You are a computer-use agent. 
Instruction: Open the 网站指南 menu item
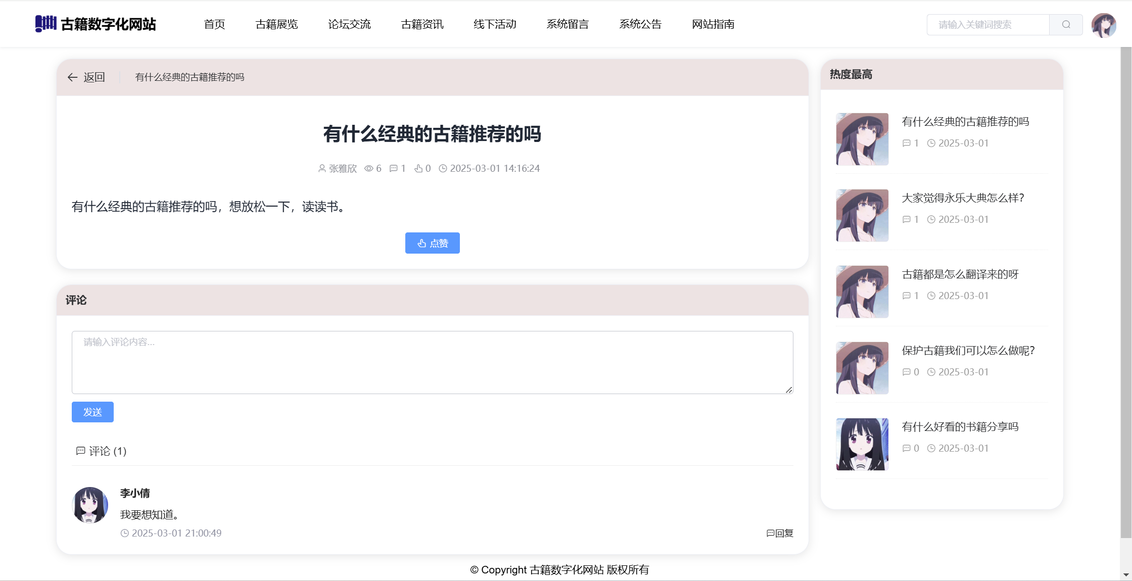click(713, 24)
